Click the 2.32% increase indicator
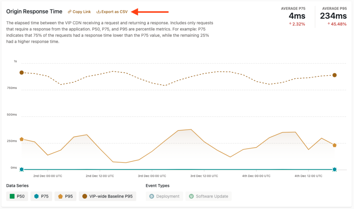The height and width of the screenshot is (209, 354). pyautogui.click(x=297, y=24)
